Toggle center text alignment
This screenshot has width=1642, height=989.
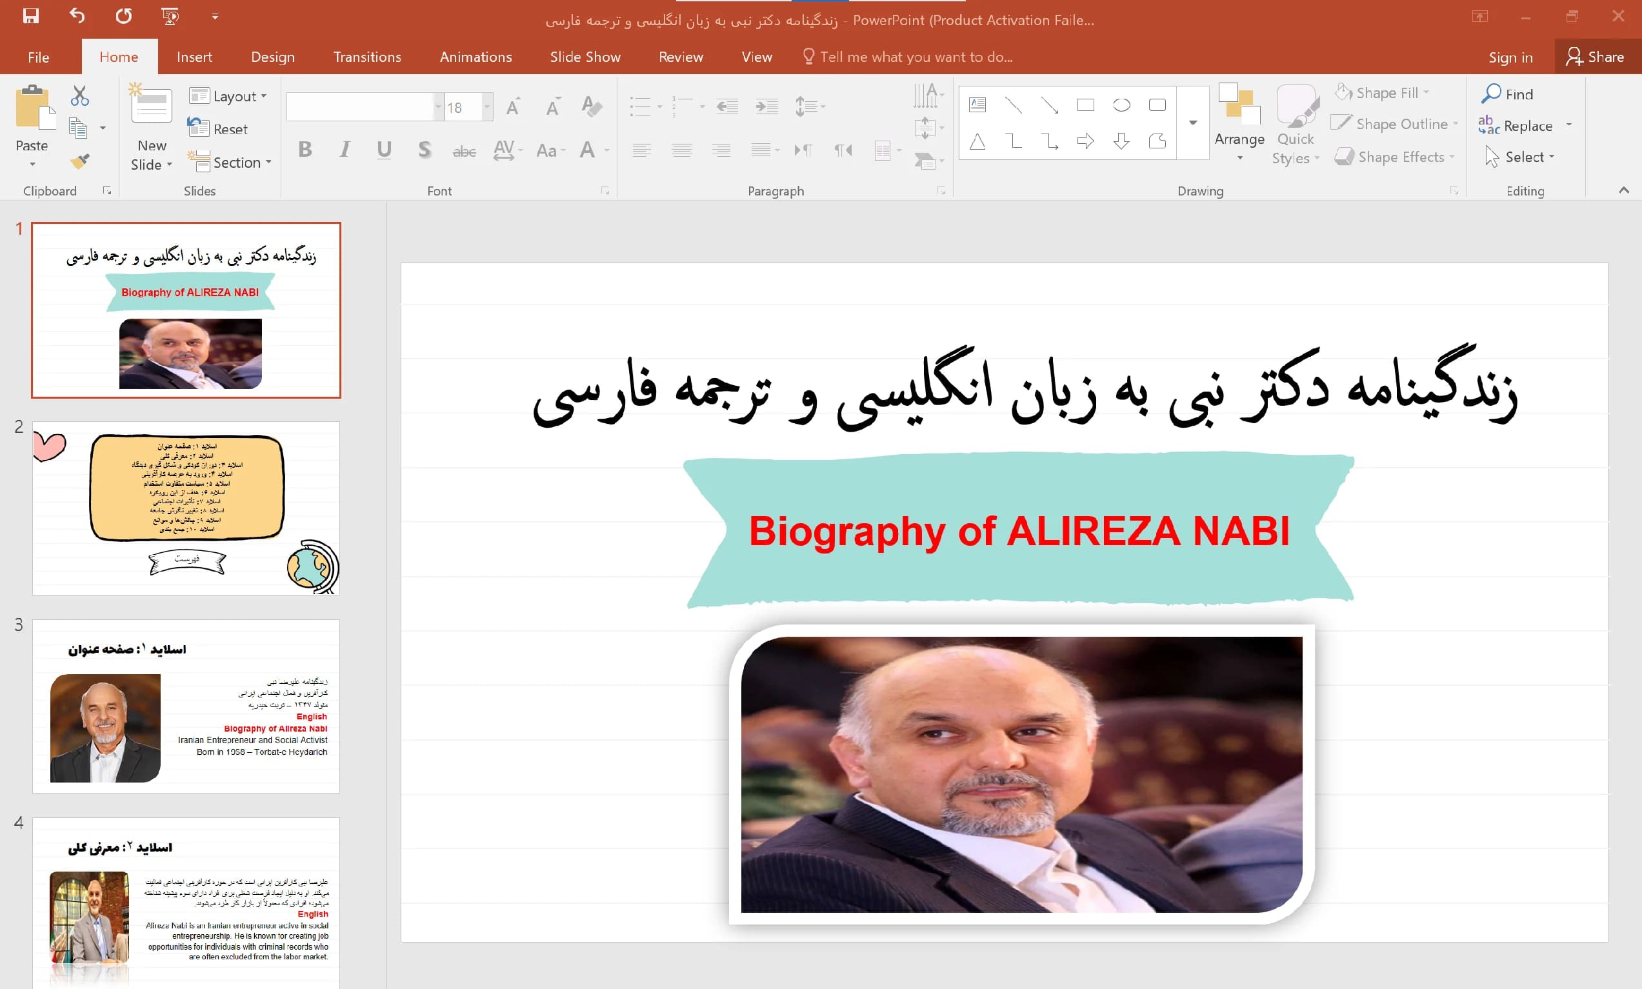click(x=682, y=150)
